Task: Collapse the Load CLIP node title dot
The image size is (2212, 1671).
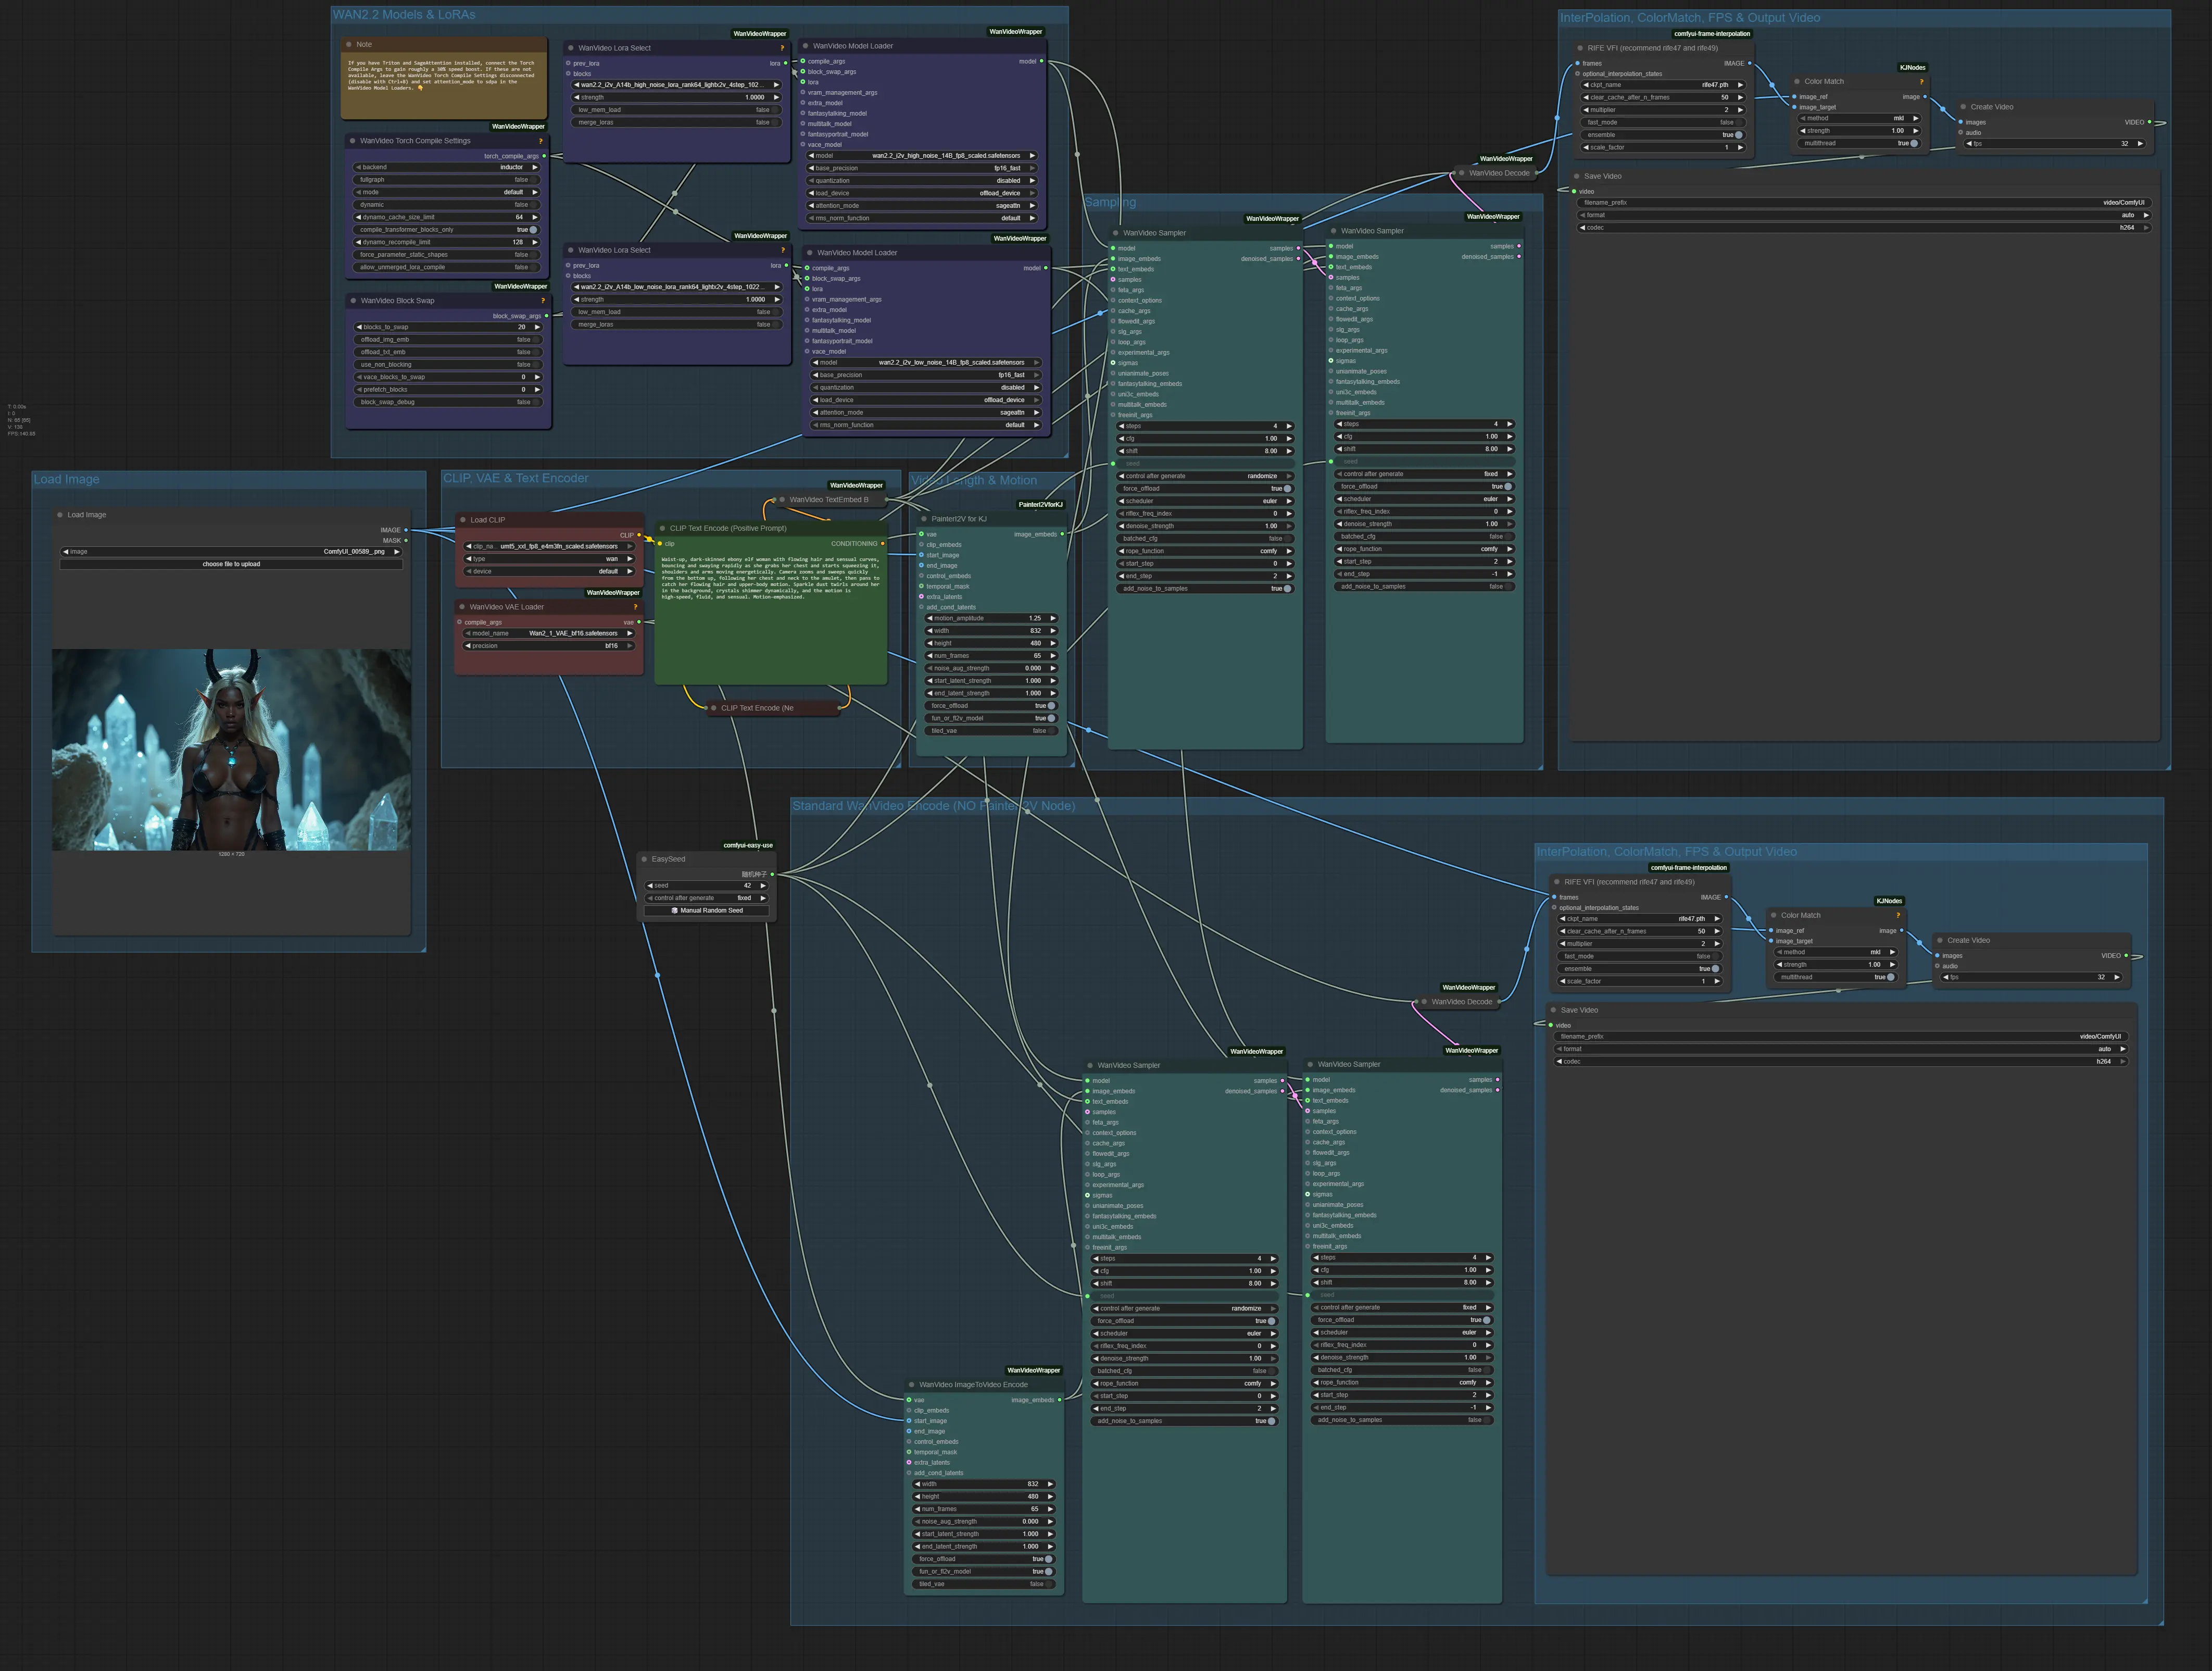Action: (x=463, y=520)
